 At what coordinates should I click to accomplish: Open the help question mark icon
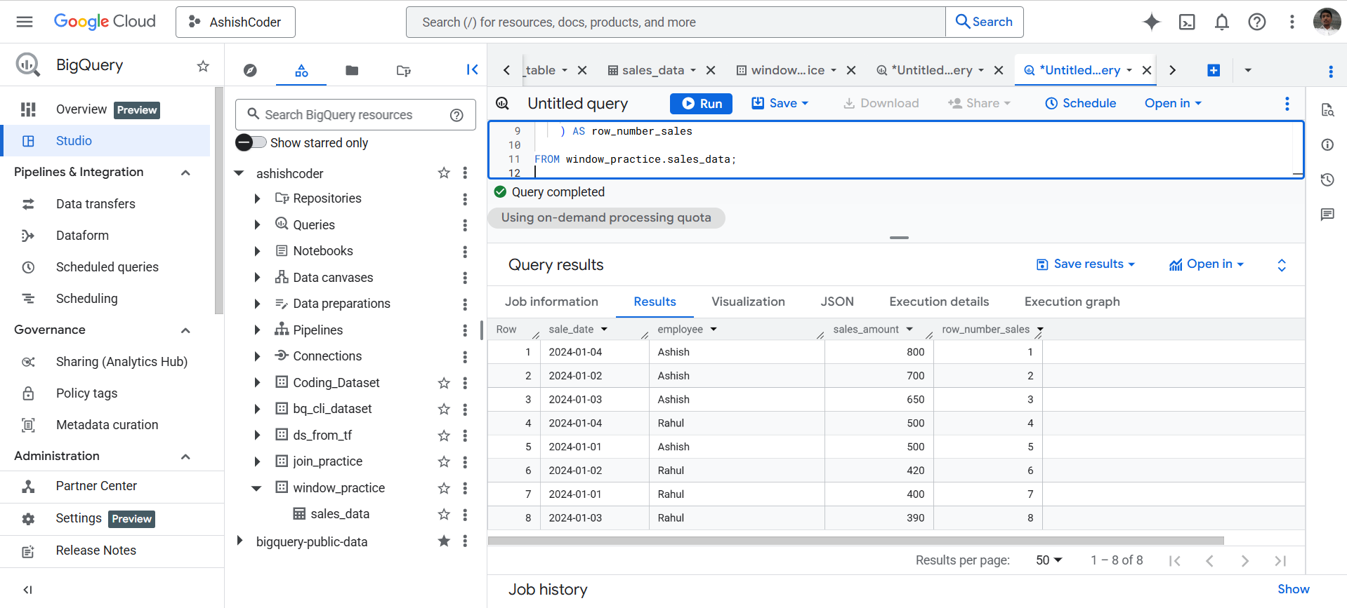tap(1257, 22)
